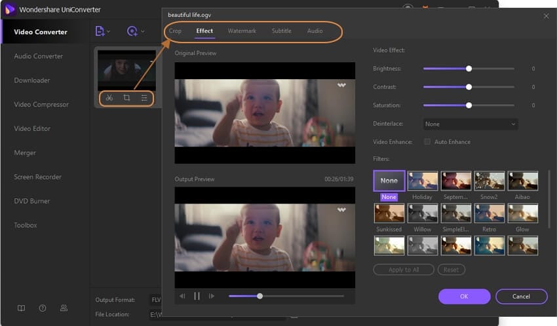Click the Original Preview video frame
This screenshot has height=326, width=557.
coord(265,113)
